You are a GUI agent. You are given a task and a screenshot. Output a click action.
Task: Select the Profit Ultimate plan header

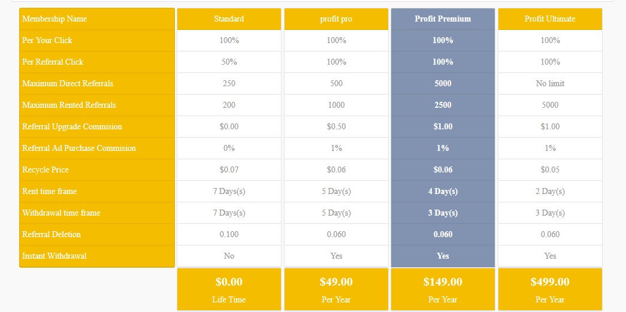(x=550, y=19)
